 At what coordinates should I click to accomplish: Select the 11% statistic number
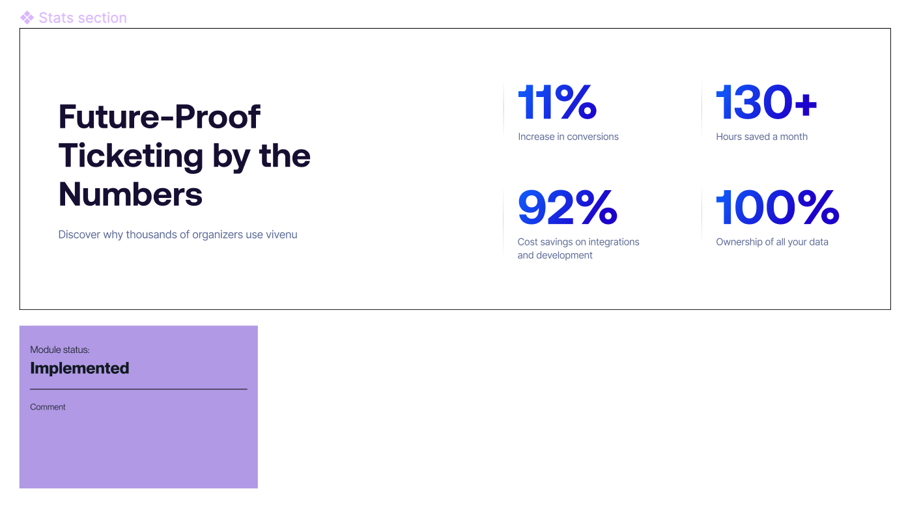[558, 102]
